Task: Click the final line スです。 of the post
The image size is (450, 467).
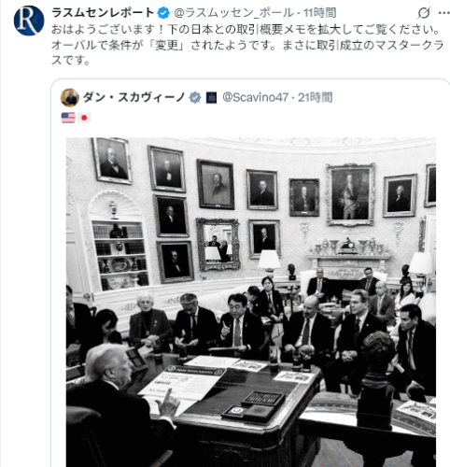Action: click(x=71, y=60)
